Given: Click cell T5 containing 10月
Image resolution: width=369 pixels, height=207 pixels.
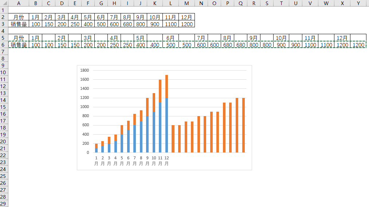Looking at the screenshot, I should [x=281, y=38].
